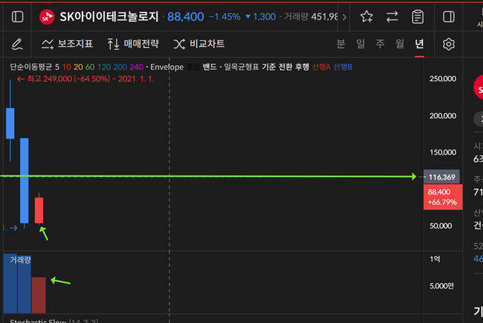Switch to 주 weekly timeframe
This screenshot has height=323, width=483.
380,44
